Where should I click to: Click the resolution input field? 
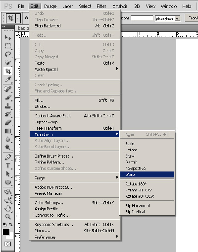pos(142,18)
